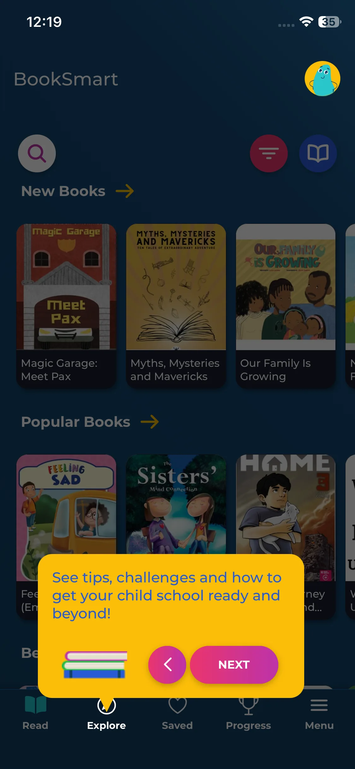Tap the Explore compass tab
This screenshot has height=769, width=355.
click(x=106, y=713)
